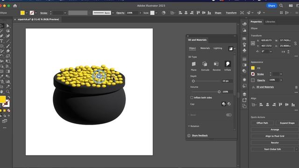The image size is (299, 168).
Task: Click the Align to Pixel Grid button
Action: click(275, 136)
